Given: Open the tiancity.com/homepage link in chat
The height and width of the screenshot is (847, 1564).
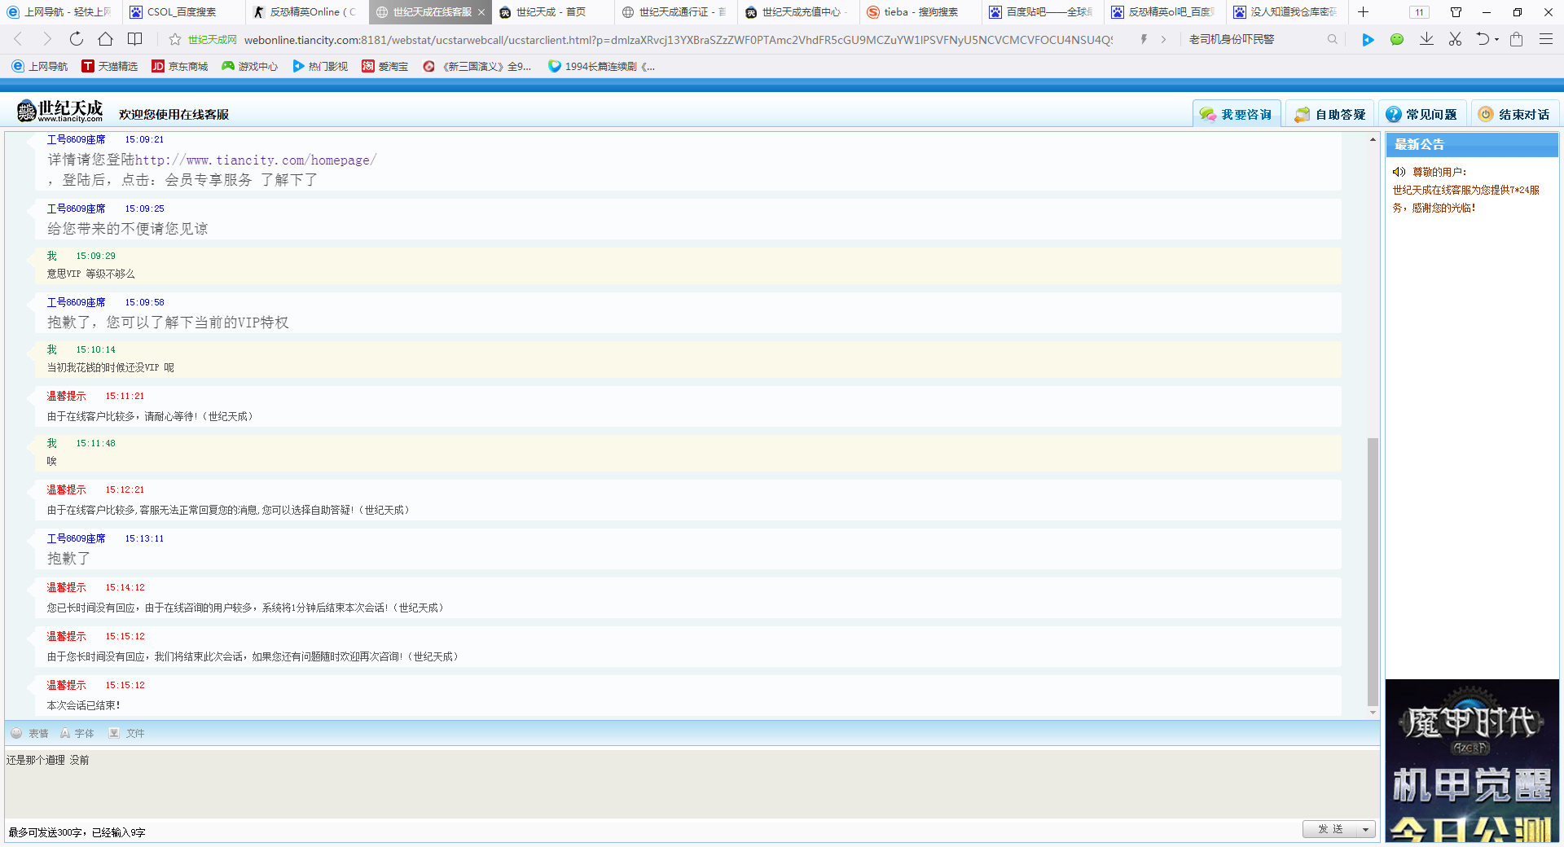Looking at the screenshot, I should 256,160.
